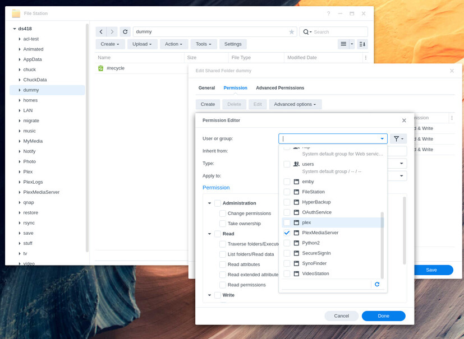Open File Station help question mark

coord(328,13)
